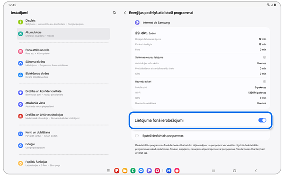Open Bloķēšanas ekrāns settings

coord(63,75)
